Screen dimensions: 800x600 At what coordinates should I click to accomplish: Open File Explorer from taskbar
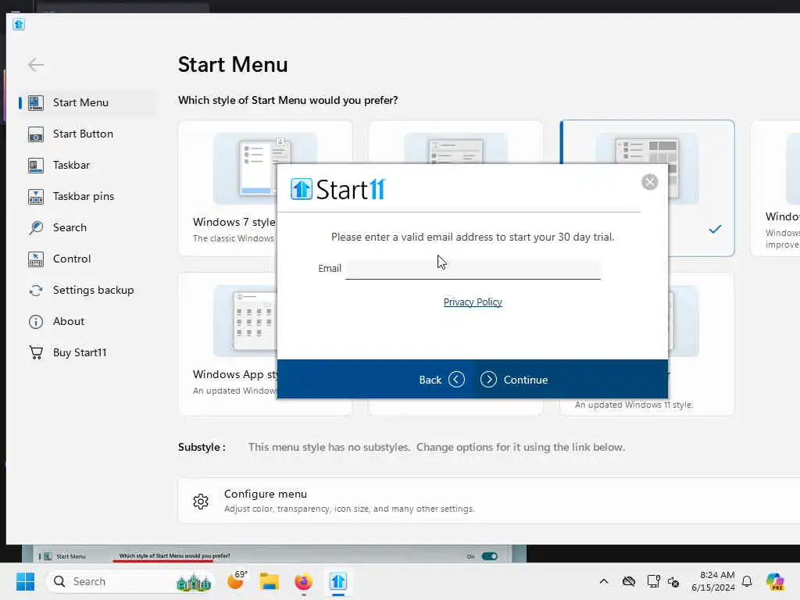(x=270, y=581)
